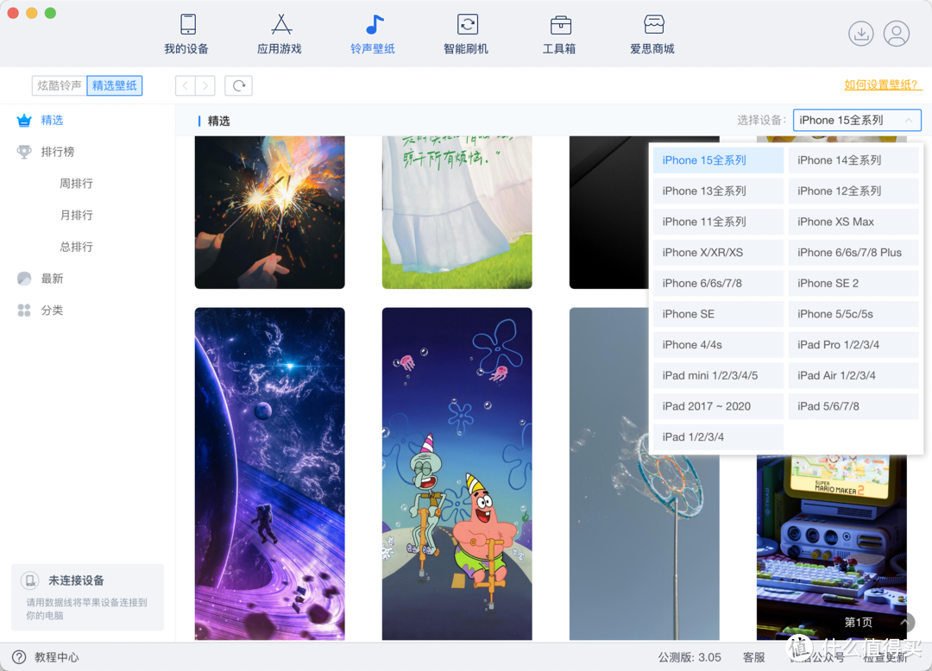Open the 爱思商城 store icon
This screenshot has width=932, height=671.
(x=653, y=24)
